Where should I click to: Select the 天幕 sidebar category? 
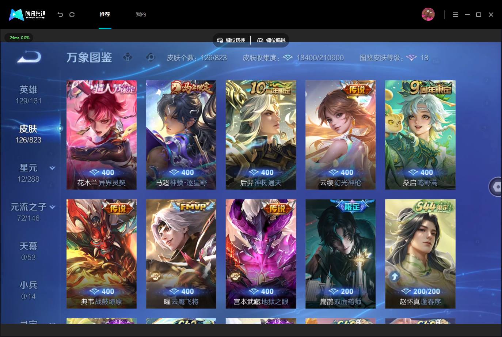(28, 251)
